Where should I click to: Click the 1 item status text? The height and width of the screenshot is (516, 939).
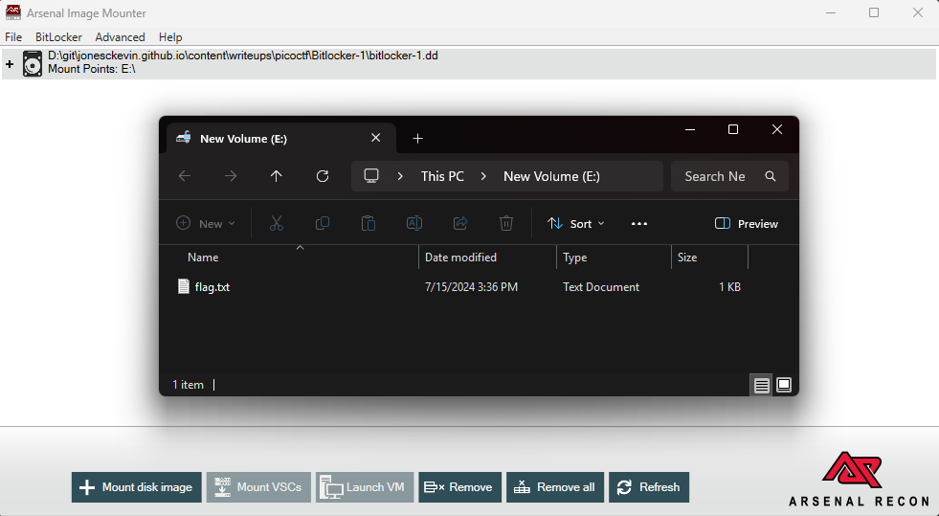click(188, 385)
